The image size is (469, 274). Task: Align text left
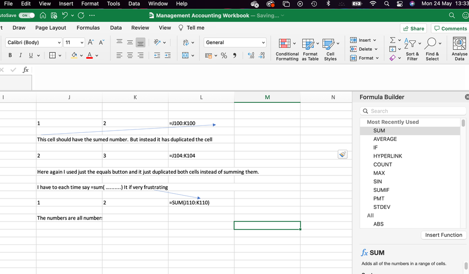click(x=119, y=55)
